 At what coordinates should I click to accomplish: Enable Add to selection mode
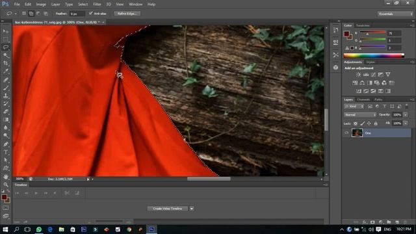pos(31,14)
